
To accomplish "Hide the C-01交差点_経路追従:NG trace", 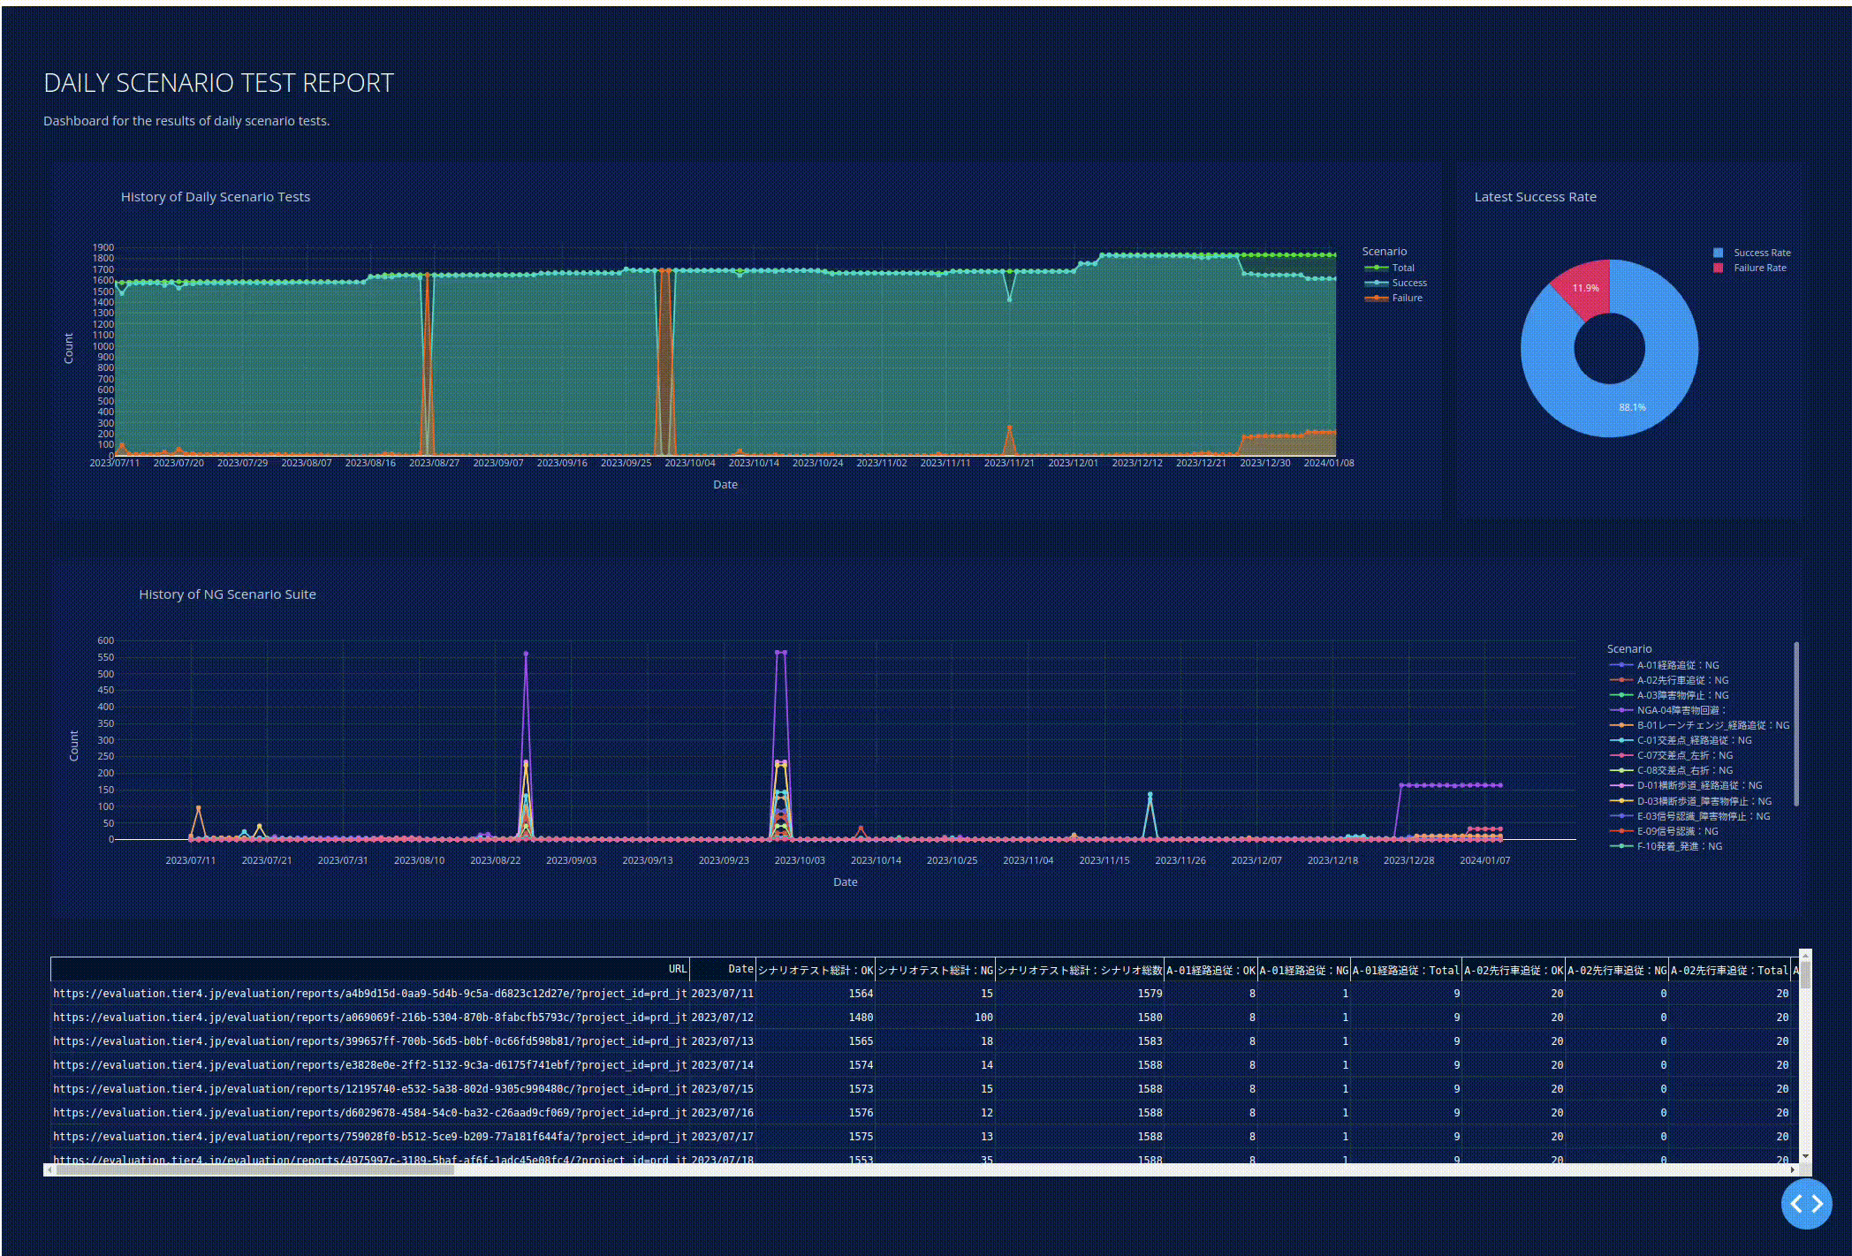I will tap(1693, 740).
